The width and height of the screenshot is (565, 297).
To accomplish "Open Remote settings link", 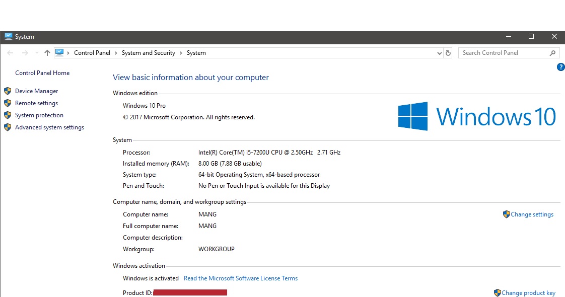I will pyautogui.click(x=36, y=103).
